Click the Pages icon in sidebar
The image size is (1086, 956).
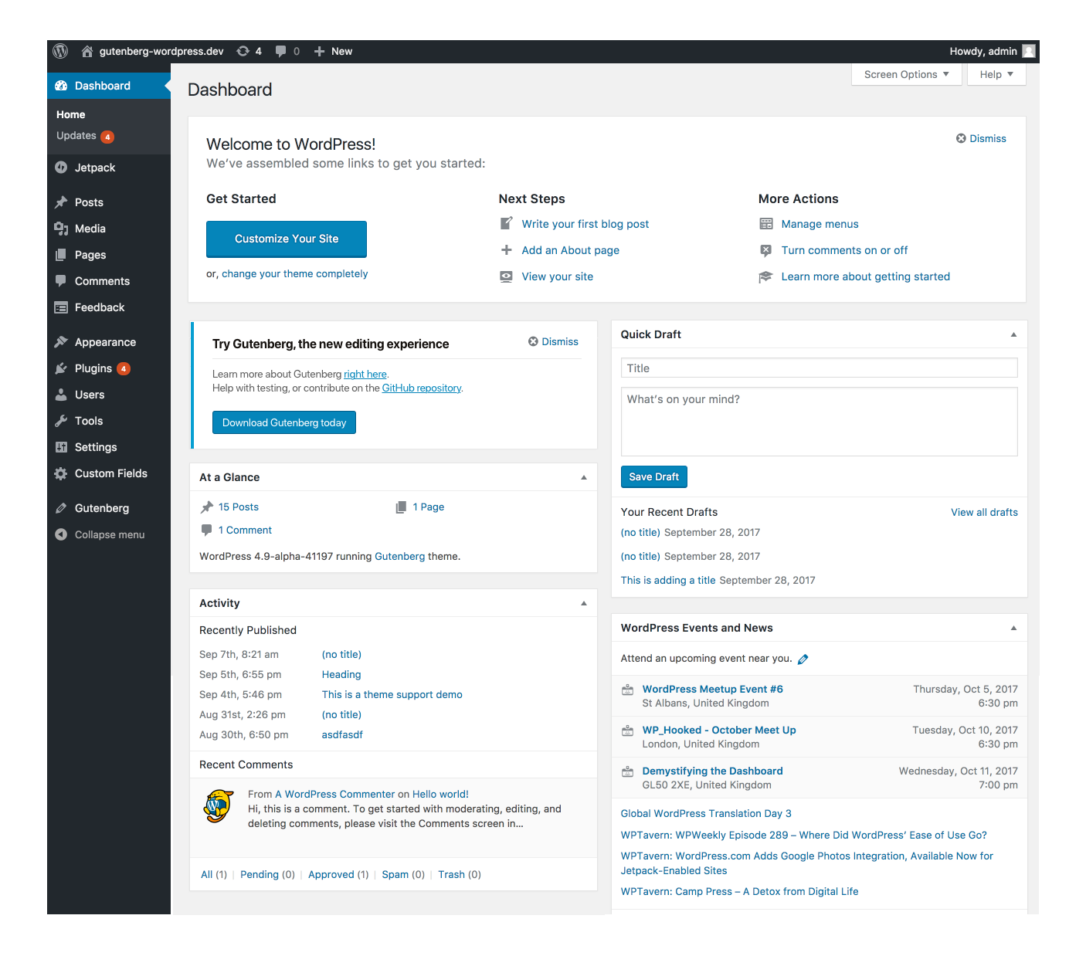[x=61, y=255]
